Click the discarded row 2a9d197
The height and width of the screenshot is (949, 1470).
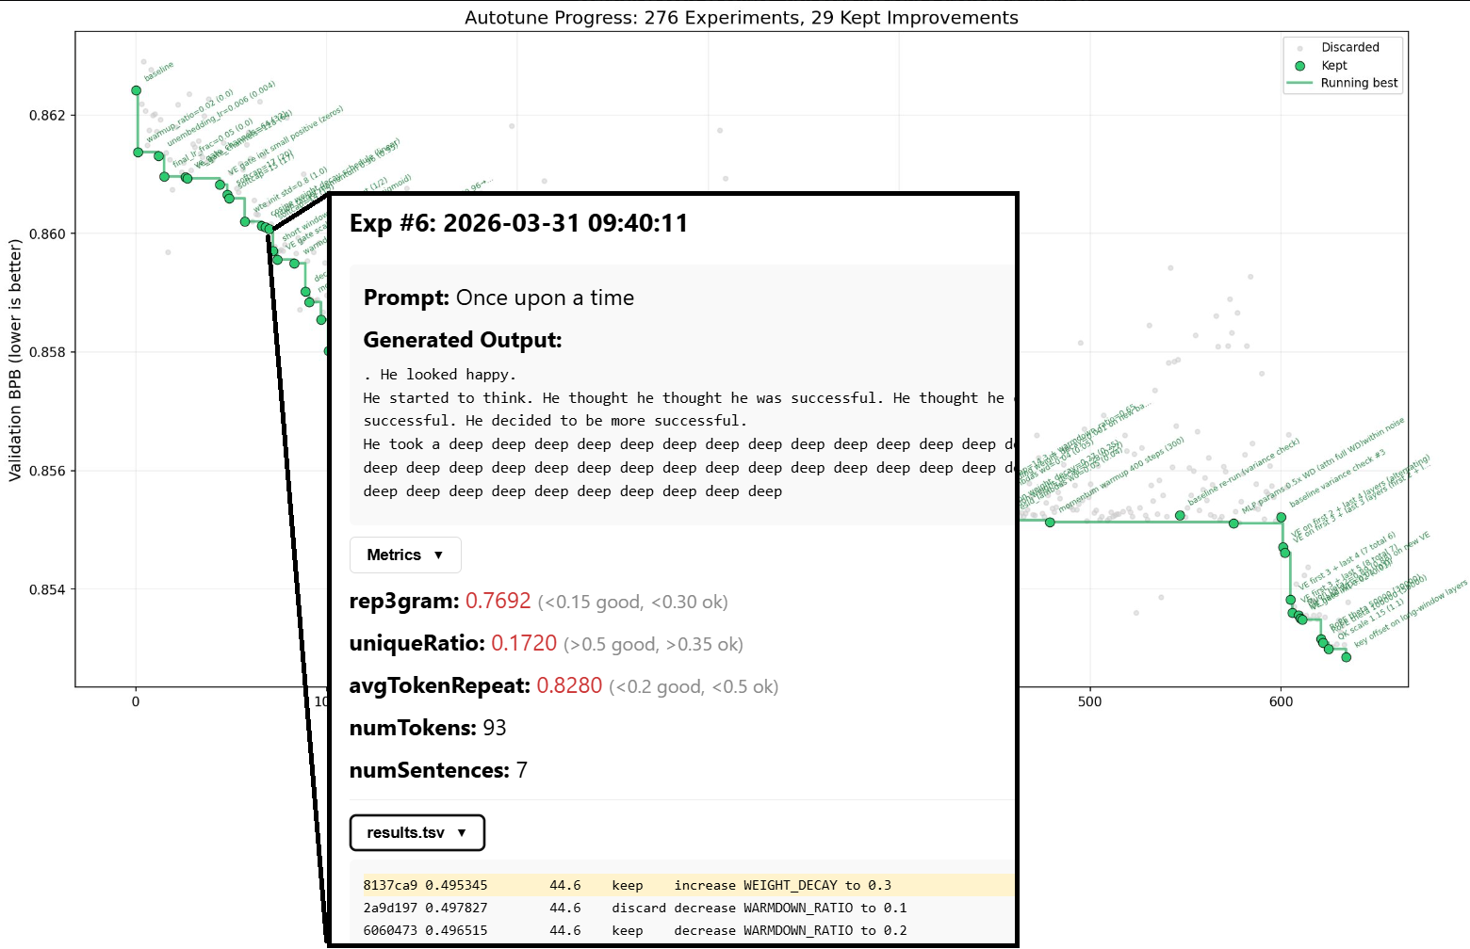coord(631,908)
